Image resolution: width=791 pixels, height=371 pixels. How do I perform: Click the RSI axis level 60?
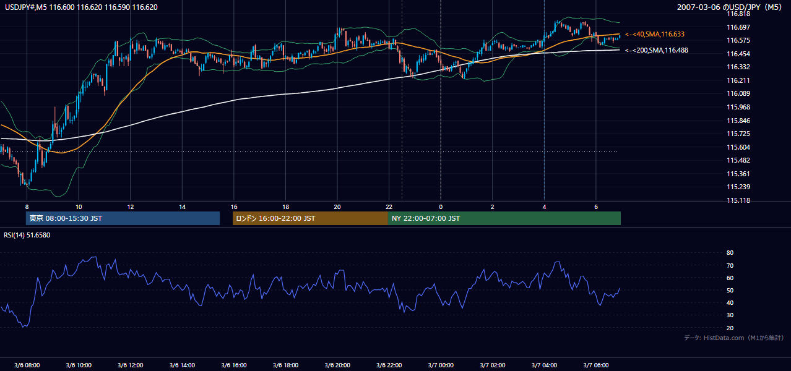coord(730,278)
